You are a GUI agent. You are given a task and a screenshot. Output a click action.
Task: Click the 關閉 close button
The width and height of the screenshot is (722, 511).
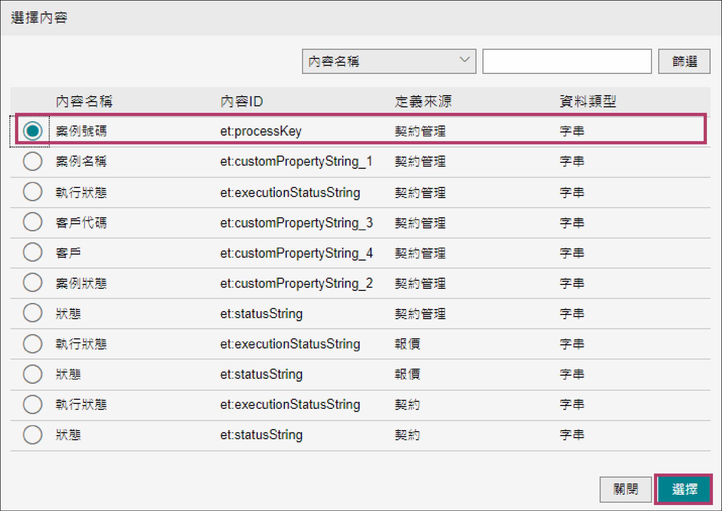click(x=625, y=489)
